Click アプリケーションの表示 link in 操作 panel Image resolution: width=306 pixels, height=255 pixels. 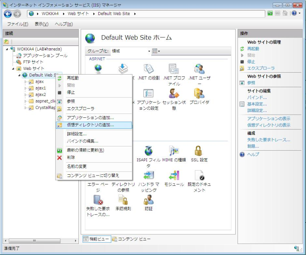269,119
